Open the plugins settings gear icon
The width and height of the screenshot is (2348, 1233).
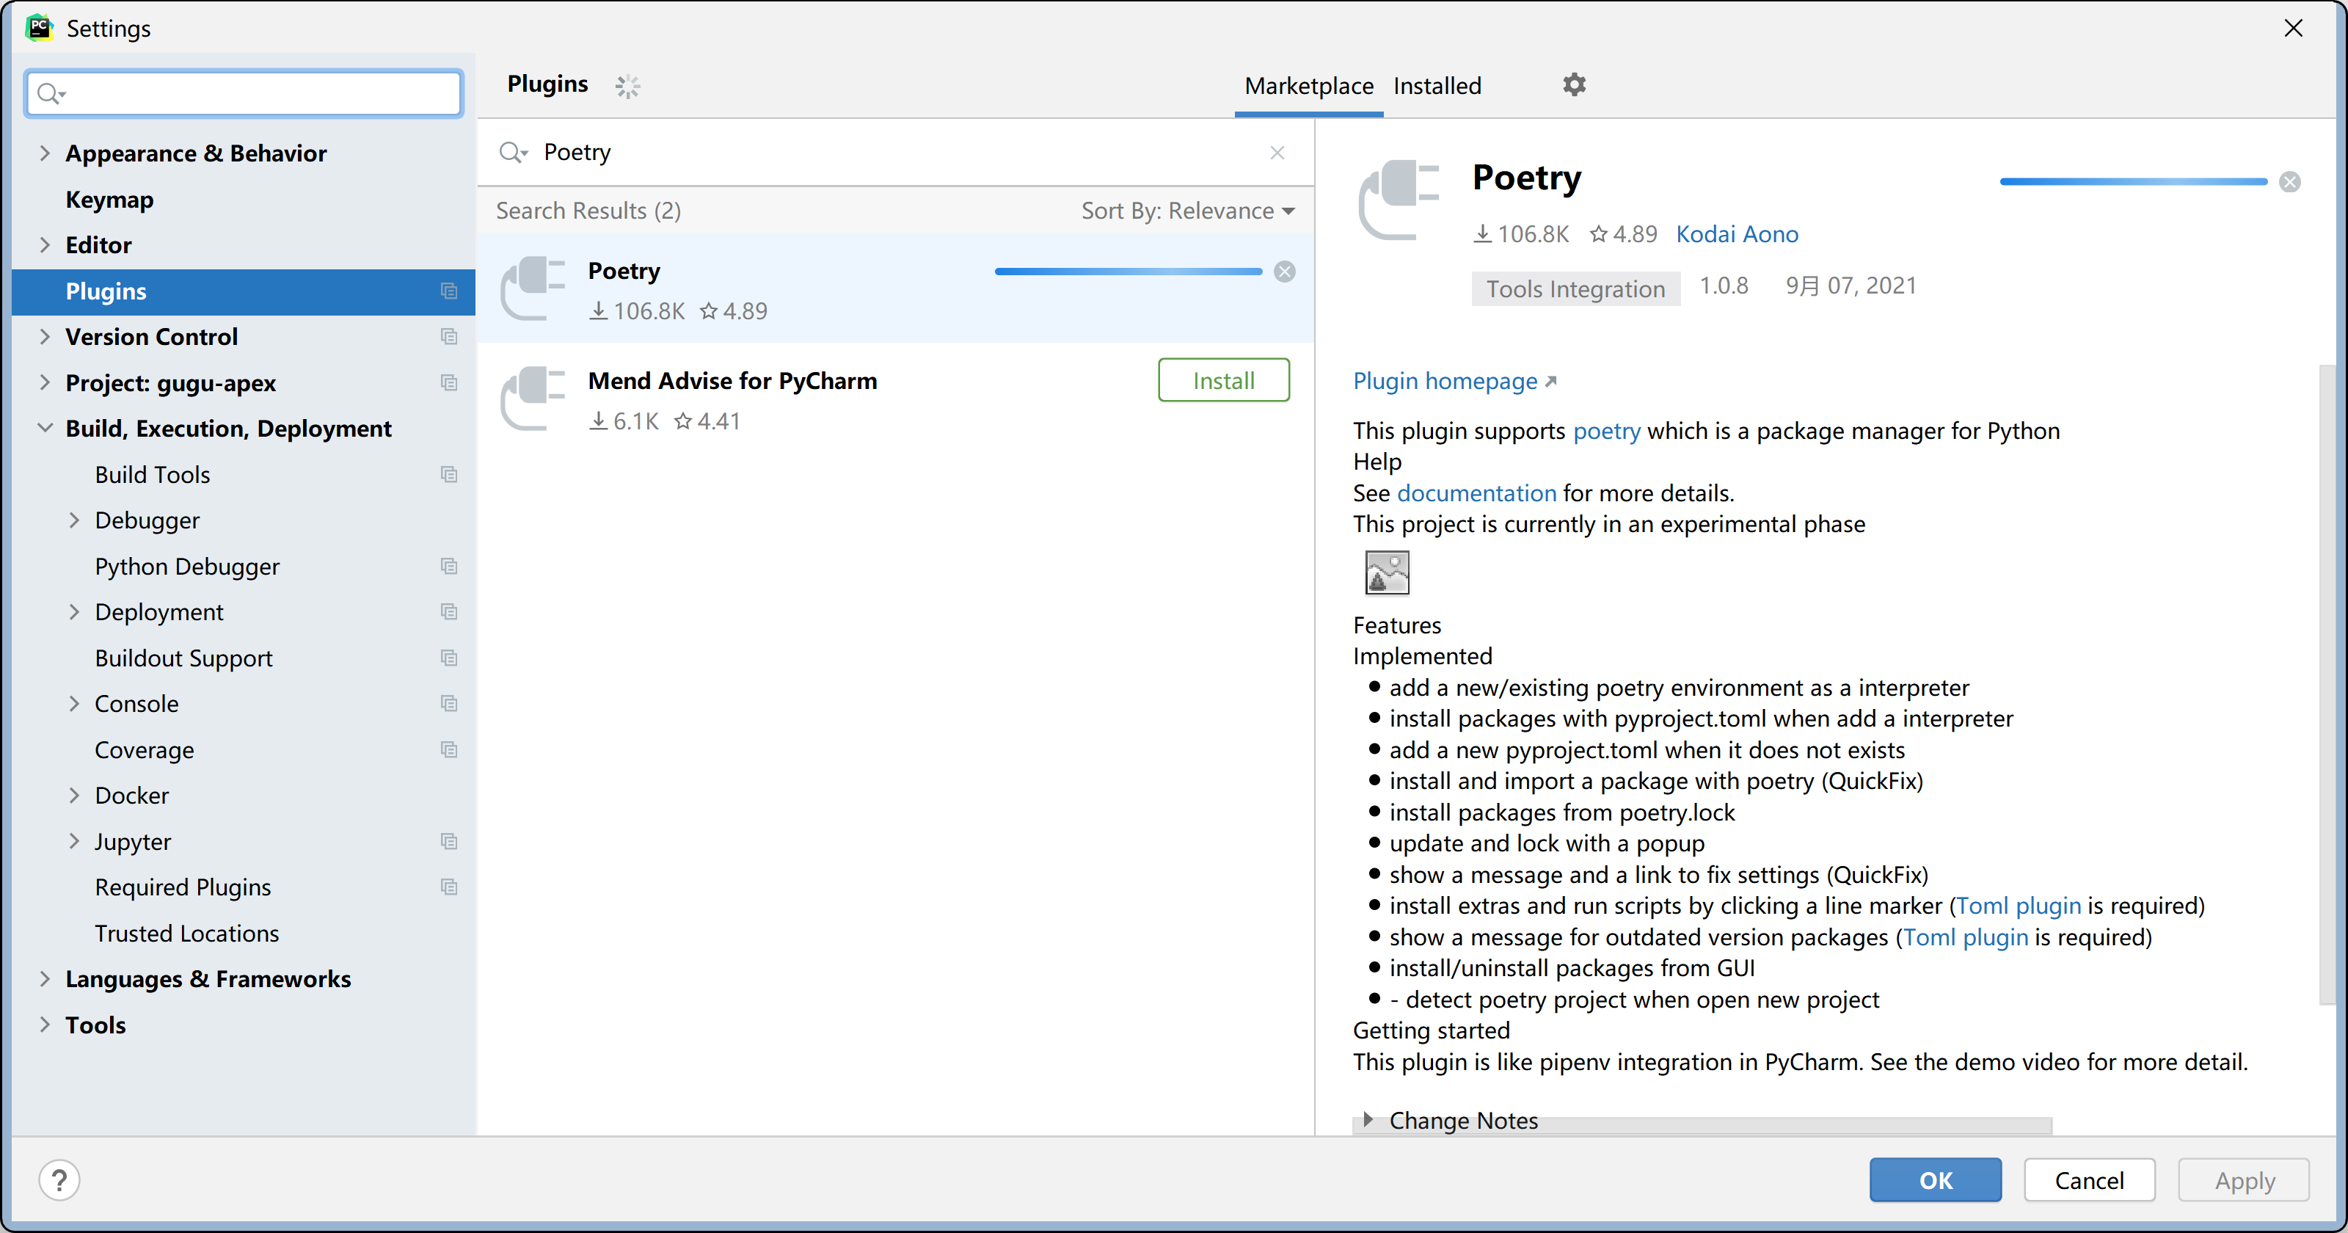(1574, 85)
